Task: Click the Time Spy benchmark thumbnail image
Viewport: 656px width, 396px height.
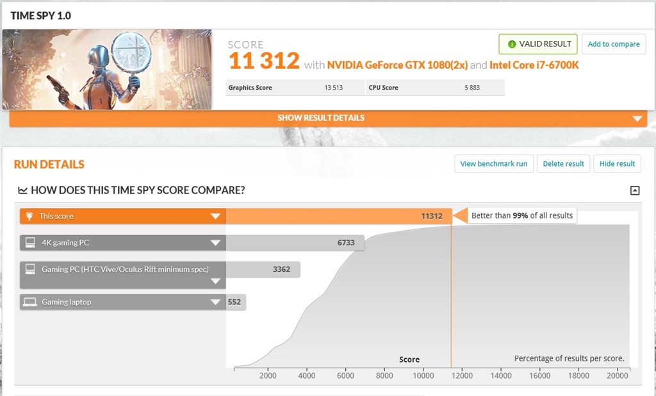Action: coord(107,69)
